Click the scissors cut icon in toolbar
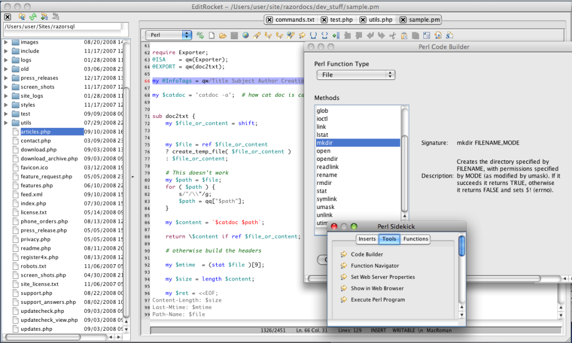Image resolution: width=572 pixels, height=343 pixels. 393,35
